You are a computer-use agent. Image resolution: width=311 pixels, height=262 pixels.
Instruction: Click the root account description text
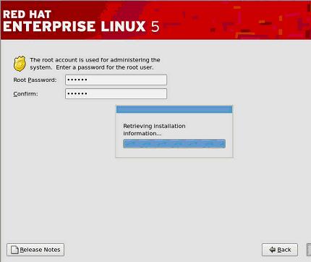[x=95, y=64]
